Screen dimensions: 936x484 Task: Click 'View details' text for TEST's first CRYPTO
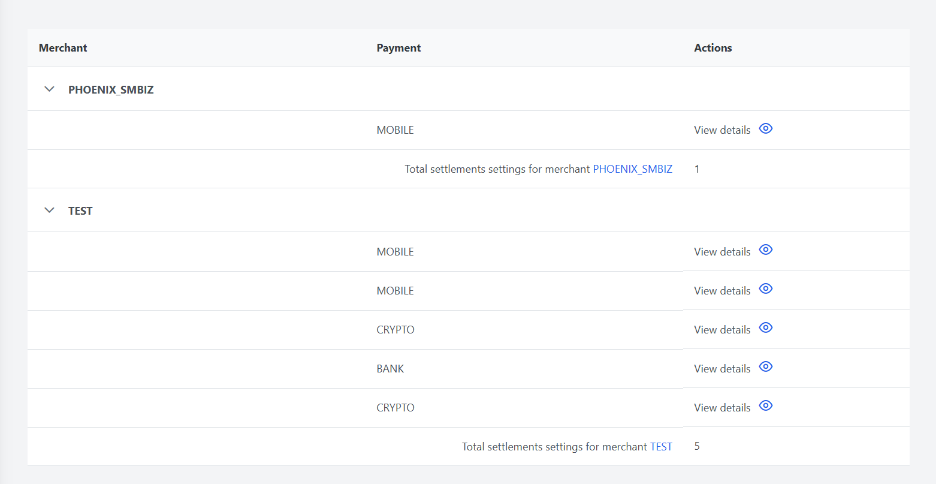722,330
